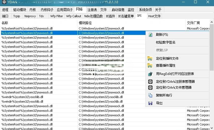Sort by the 模块路径 column header
The image size is (214, 130).
tap(131, 23)
